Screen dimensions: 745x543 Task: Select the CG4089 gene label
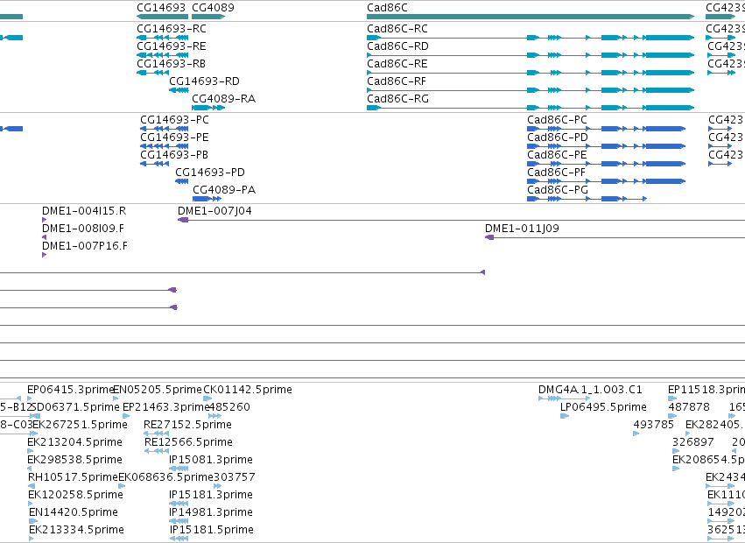pos(213,8)
